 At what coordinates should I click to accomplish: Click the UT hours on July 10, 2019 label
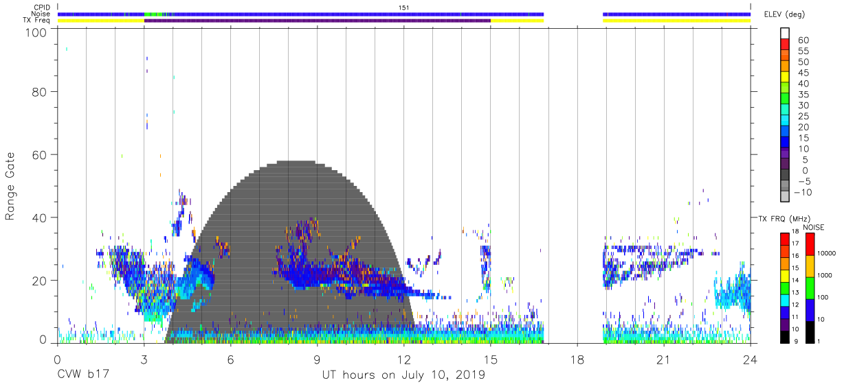click(403, 375)
